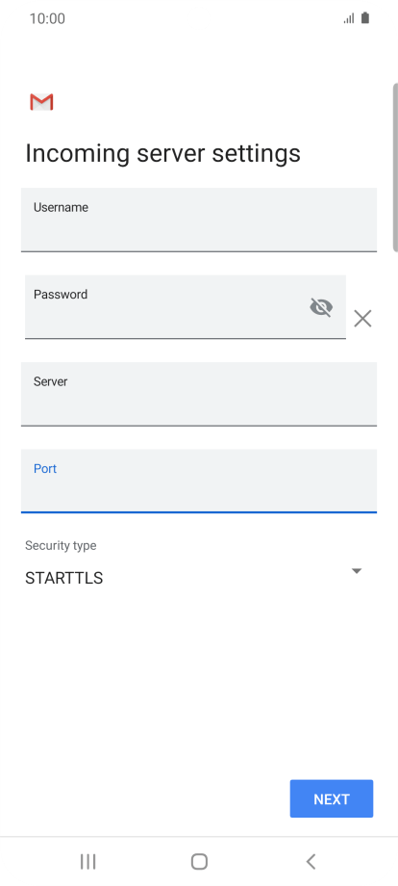
Task: Open the recent apps navigation icon
Action: coord(87,862)
